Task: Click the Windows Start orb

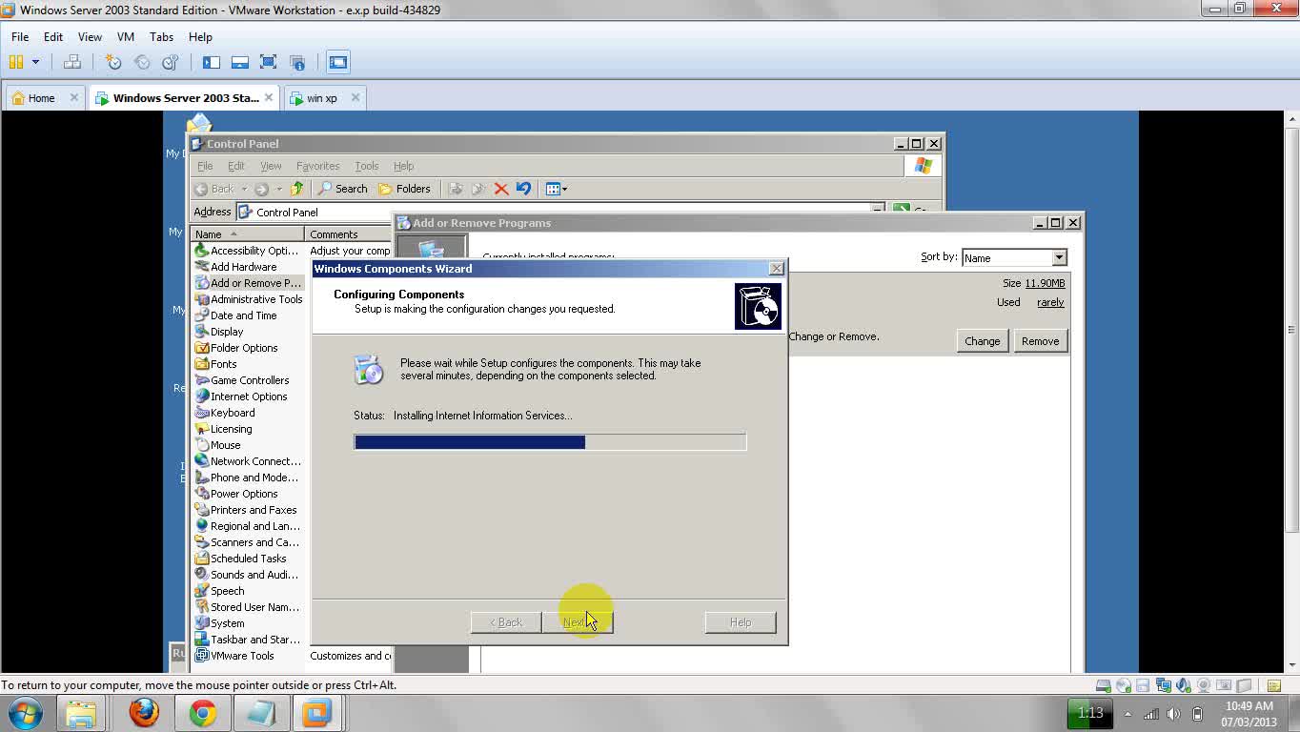Action: pyautogui.click(x=25, y=712)
